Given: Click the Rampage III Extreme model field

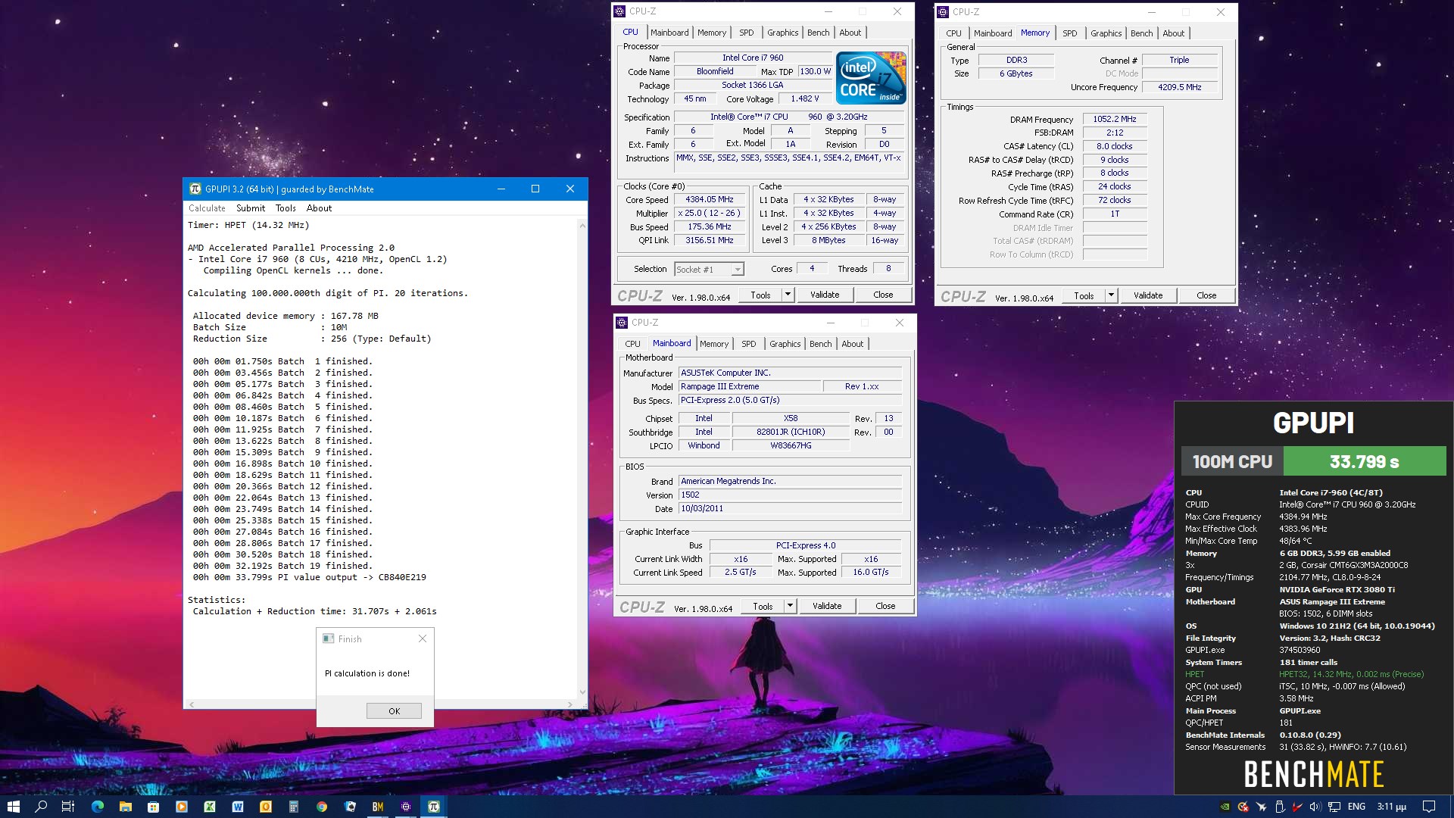Looking at the screenshot, I should click(749, 386).
